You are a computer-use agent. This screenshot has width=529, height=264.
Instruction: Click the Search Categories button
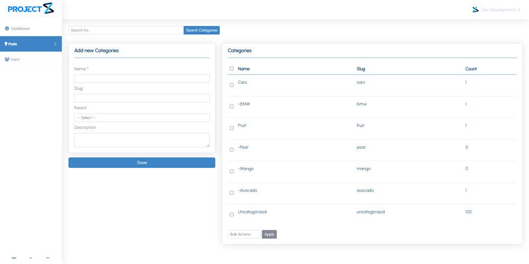pos(202,30)
